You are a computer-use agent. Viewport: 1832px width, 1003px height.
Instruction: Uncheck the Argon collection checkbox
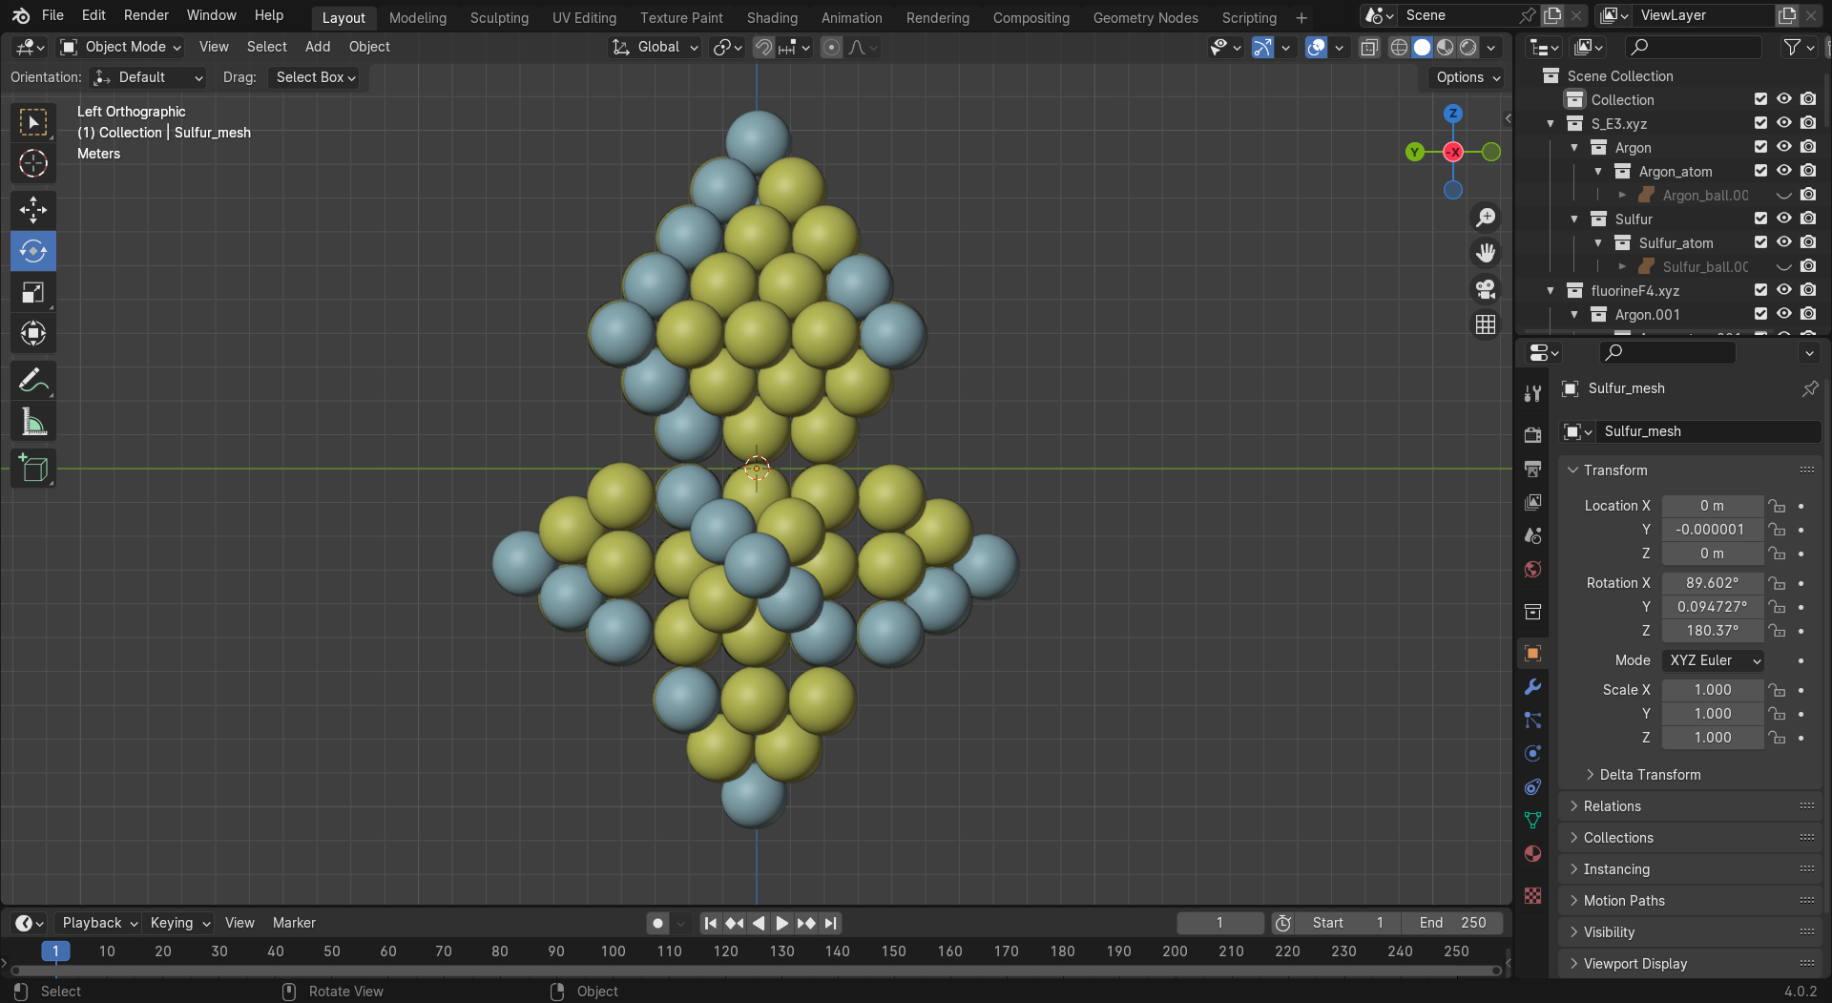point(1760,147)
